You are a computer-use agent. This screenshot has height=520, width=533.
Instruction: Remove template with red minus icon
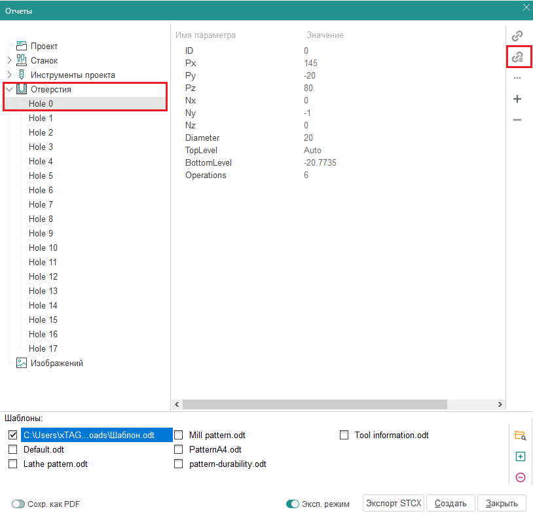point(521,477)
